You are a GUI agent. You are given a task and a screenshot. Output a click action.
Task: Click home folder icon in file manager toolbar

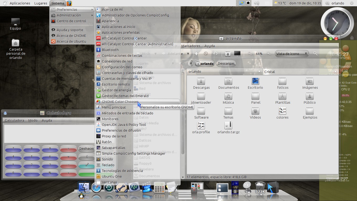[x=228, y=54]
